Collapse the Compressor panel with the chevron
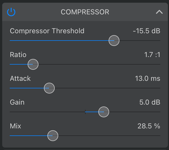This screenshot has width=169, height=150. [x=159, y=12]
